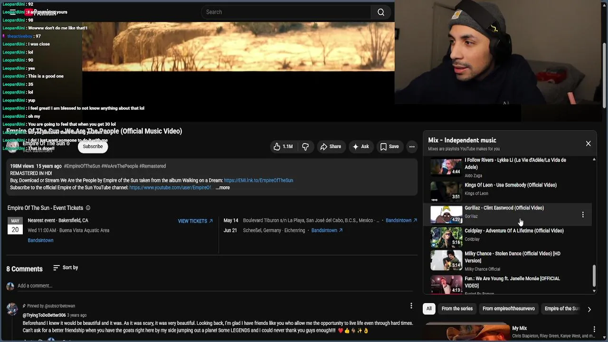The height and width of the screenshot is (342, 608).
Task: Click the #WeAreThePeople hashtag
Action: [x=120, y=166]
